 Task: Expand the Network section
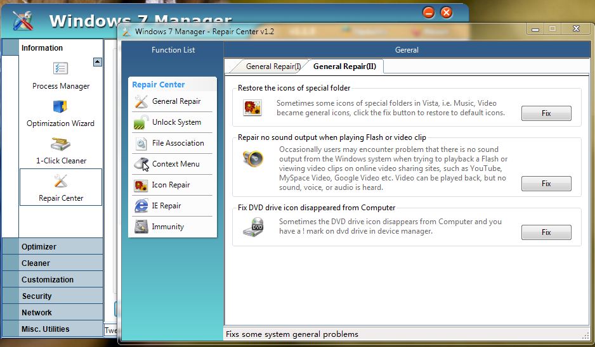(x=53, y=313)
